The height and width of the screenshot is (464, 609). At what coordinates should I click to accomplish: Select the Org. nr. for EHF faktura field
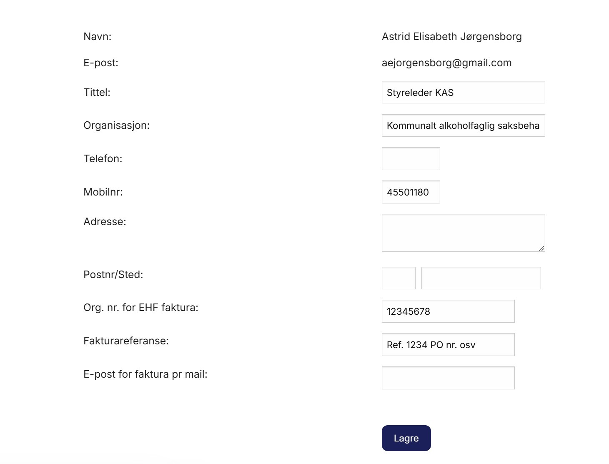coord(448,311)
